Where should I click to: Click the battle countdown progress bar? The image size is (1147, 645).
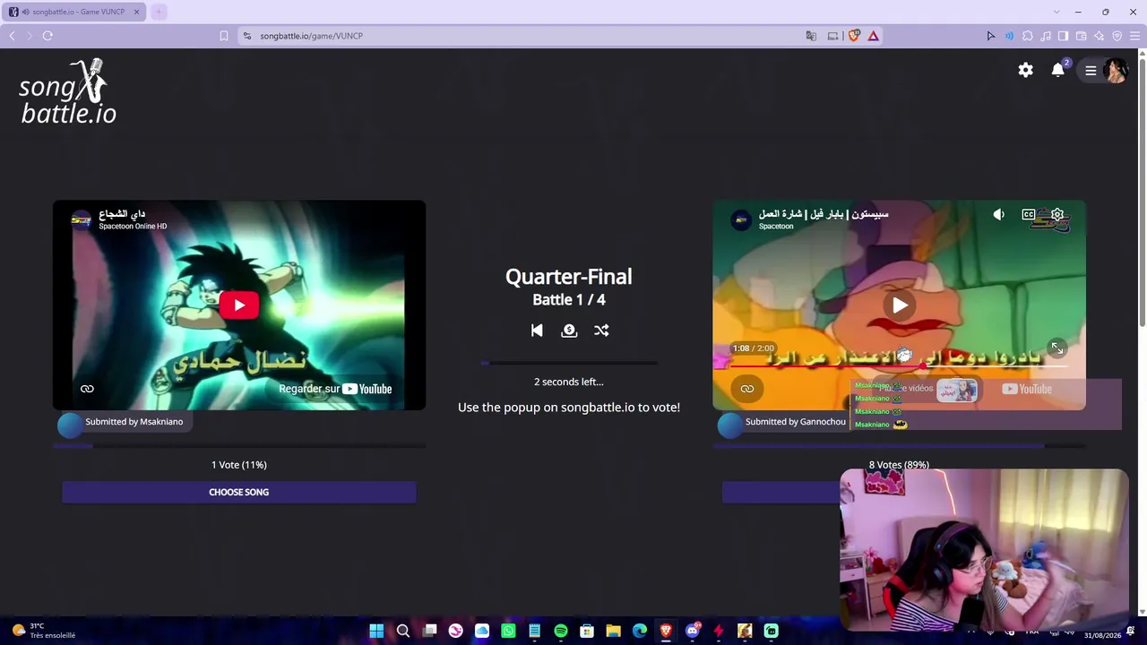(x=569, y=364)
